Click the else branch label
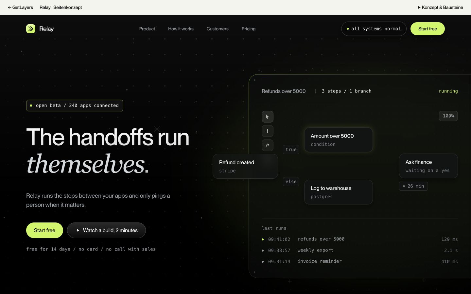Screen dimensions: 471x294 tap(291, 182)
